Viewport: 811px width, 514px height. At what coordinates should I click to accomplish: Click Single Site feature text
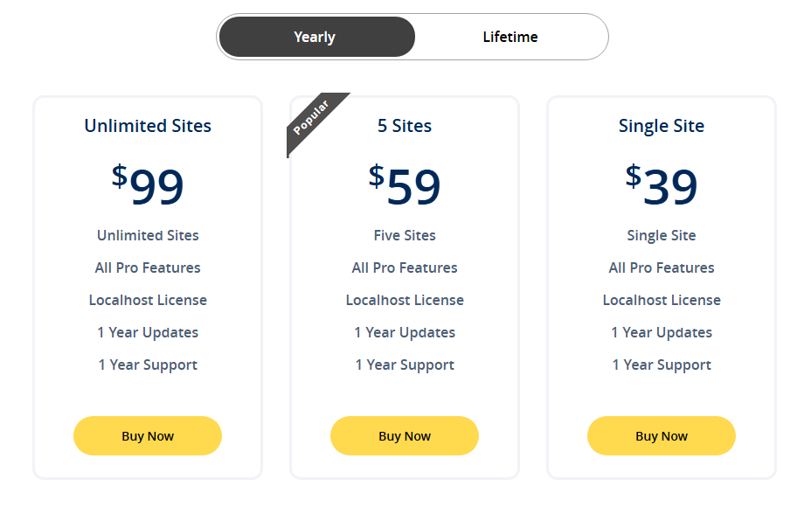pyautogui.click(x=661, y=235)
